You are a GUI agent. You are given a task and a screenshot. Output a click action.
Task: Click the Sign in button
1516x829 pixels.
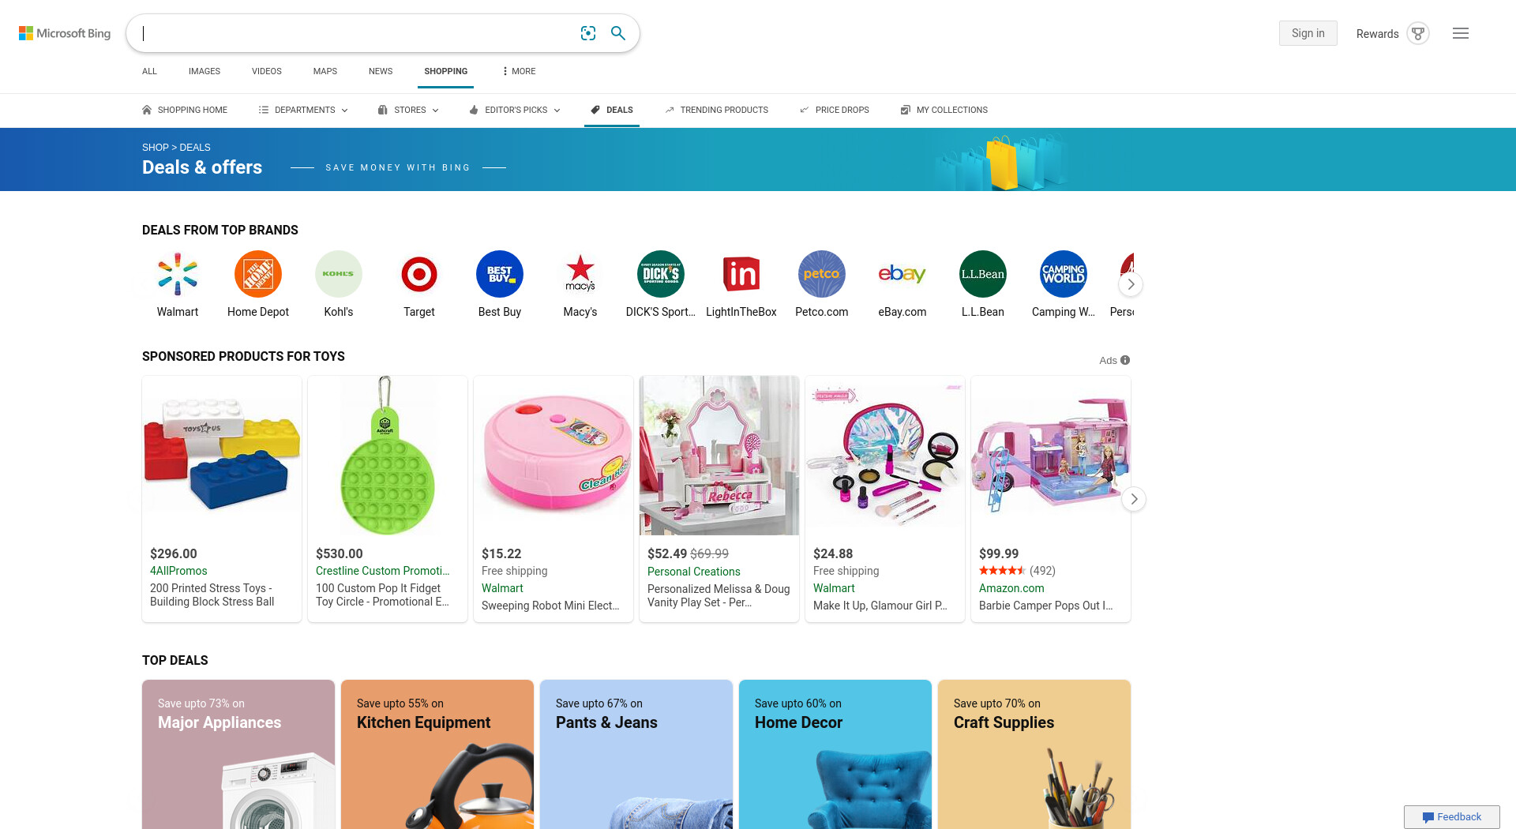[1308, 33]
